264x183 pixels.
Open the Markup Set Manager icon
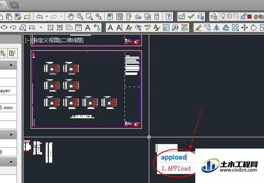(148, 17)
